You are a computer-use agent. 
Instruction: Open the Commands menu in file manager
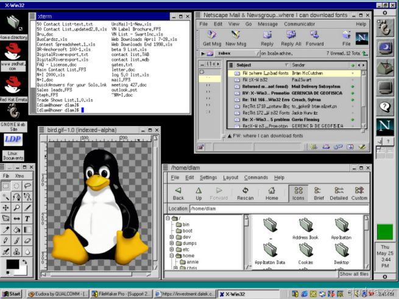(255, 178)
